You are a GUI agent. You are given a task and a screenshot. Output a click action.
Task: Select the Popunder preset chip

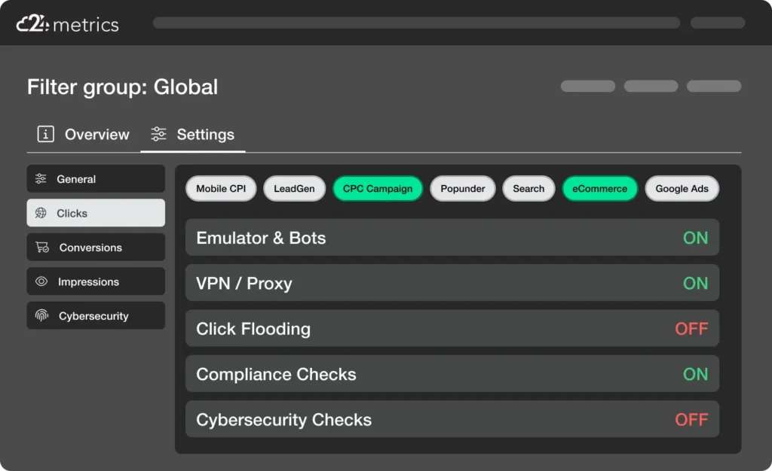click(x=463, y=189)
